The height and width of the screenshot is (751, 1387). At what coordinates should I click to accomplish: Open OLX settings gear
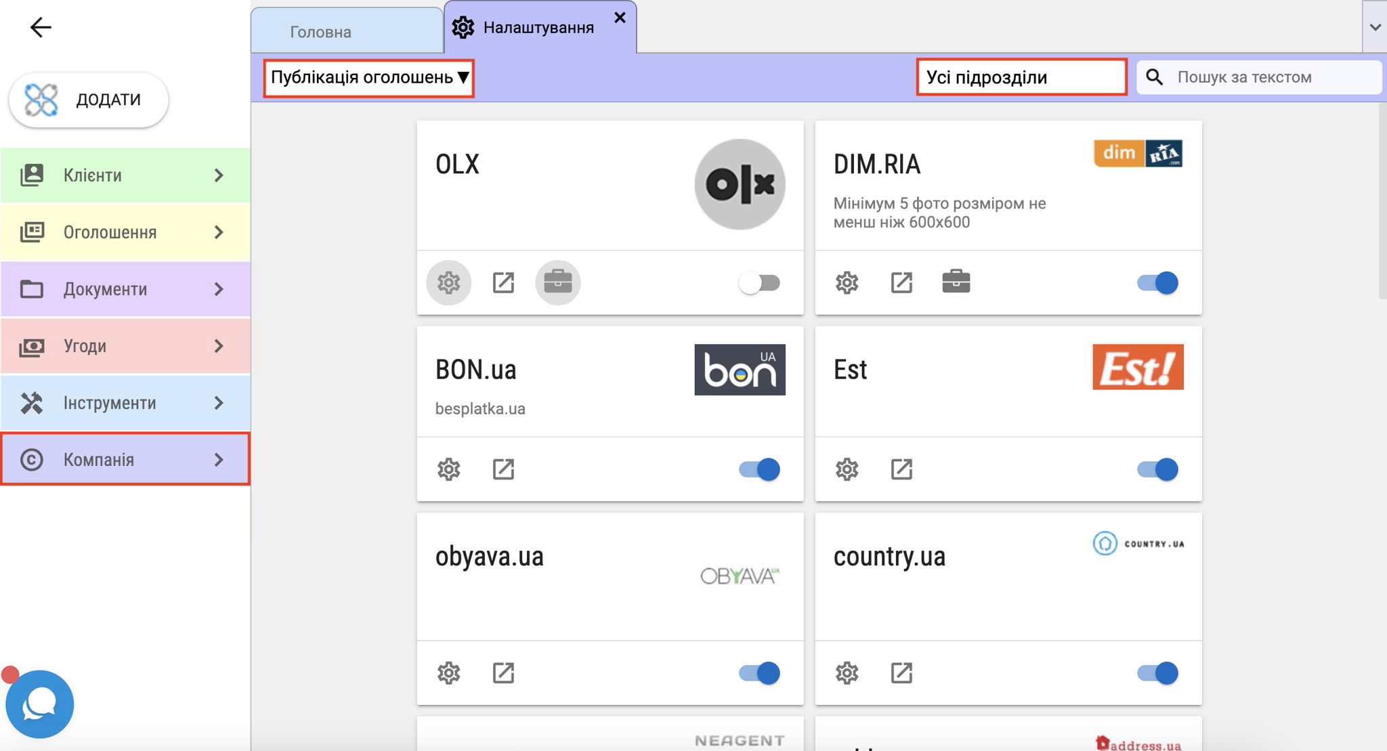(448, 282)
